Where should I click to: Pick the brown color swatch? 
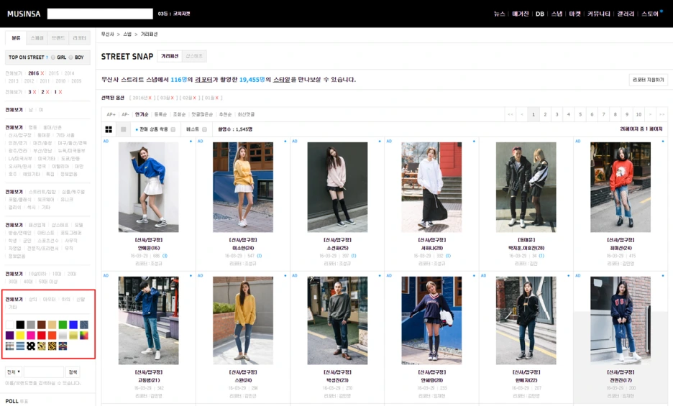coord(42,325)
